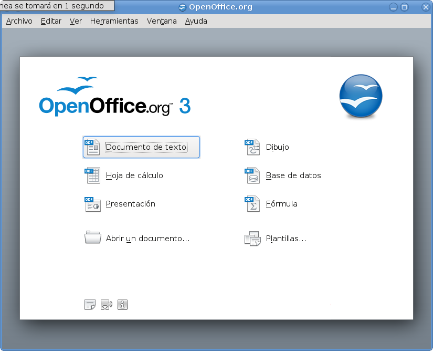Click the OpenOffice.org sphere logo
The width and height of the screenshot is (433, 351).
(361, 97)
